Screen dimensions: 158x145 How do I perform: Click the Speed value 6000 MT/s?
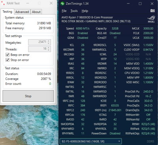pyautogui.click(x=83, y=28)
